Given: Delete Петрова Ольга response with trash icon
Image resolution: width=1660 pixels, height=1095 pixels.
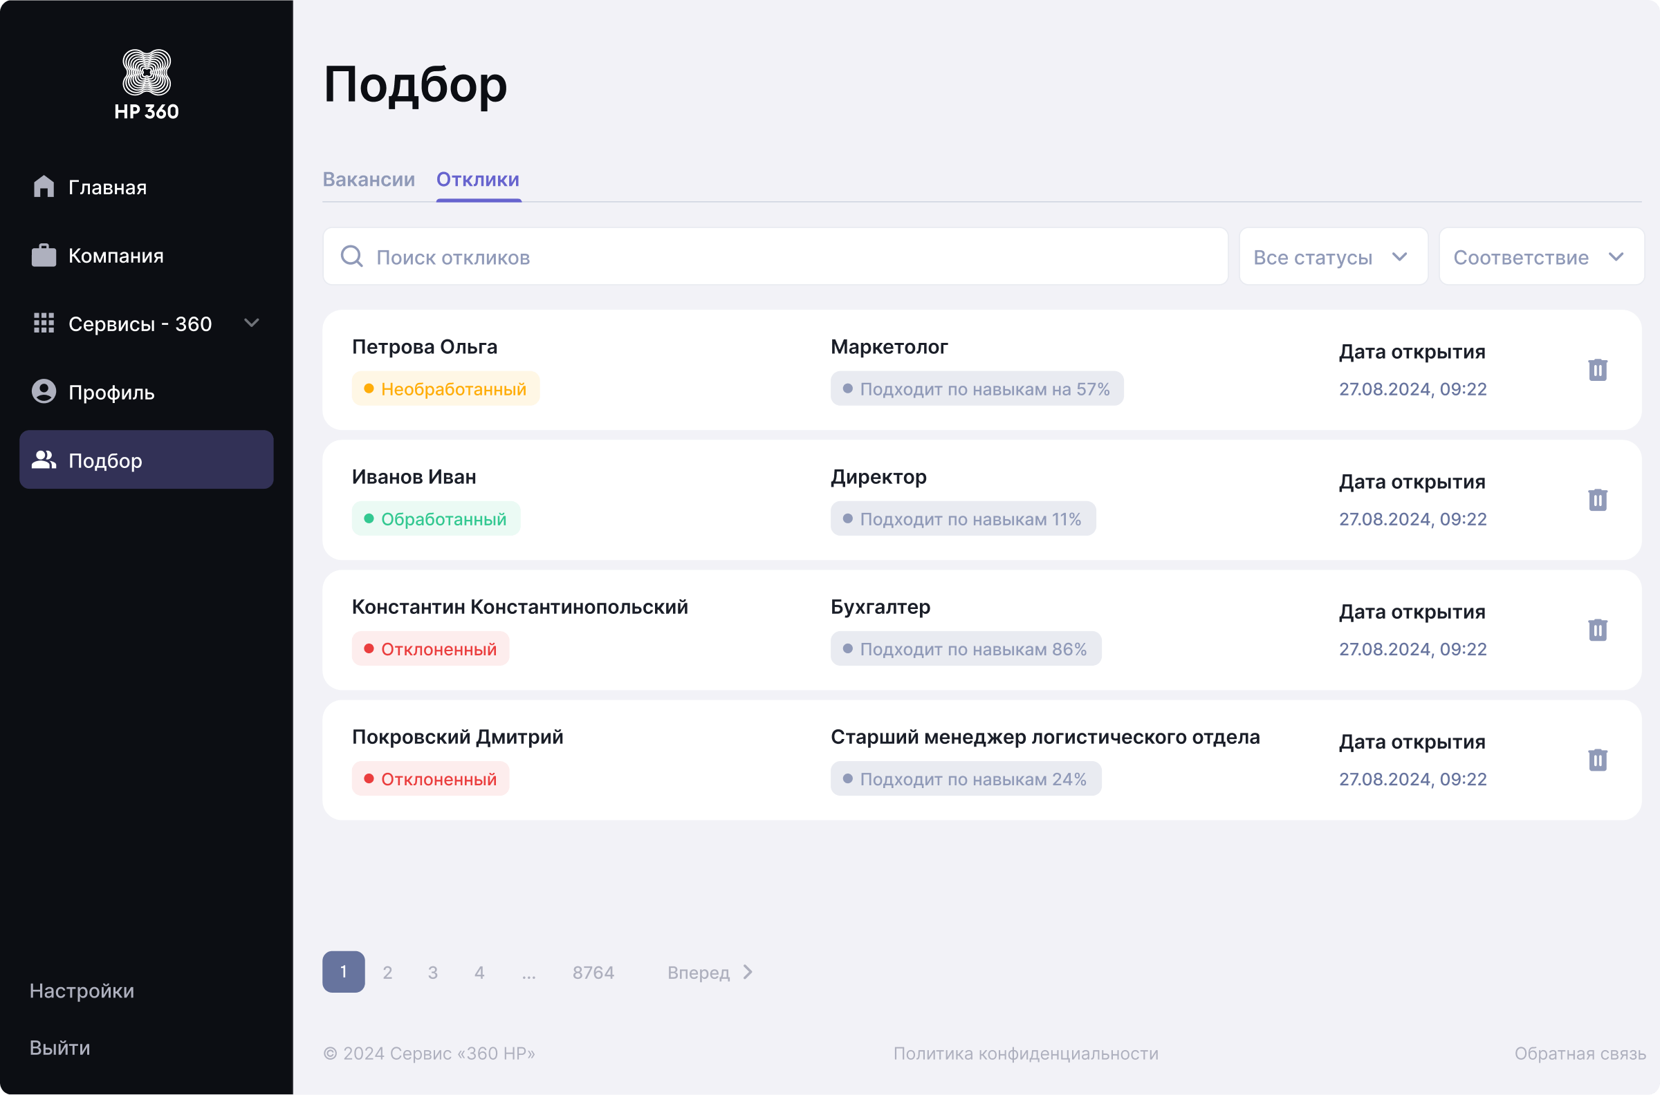Looking at the screenshot, I should (1597, 369).
